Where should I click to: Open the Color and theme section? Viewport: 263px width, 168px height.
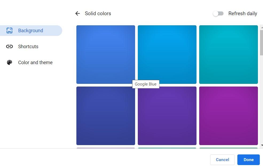(x=35, y=62)
